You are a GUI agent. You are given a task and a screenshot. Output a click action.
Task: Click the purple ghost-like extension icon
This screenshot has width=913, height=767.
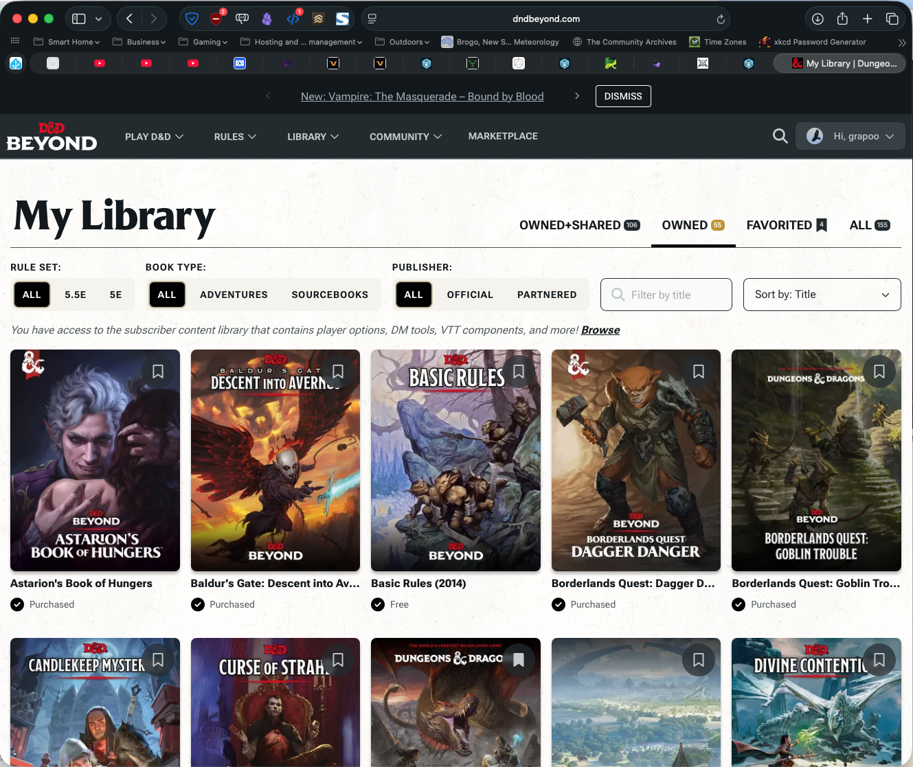tap(267, 19)
